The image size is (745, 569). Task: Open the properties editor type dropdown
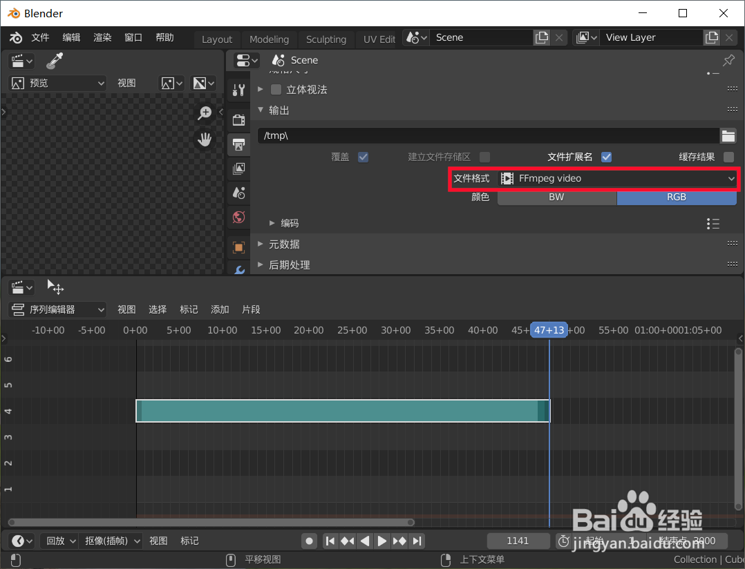tap(246, 60)
